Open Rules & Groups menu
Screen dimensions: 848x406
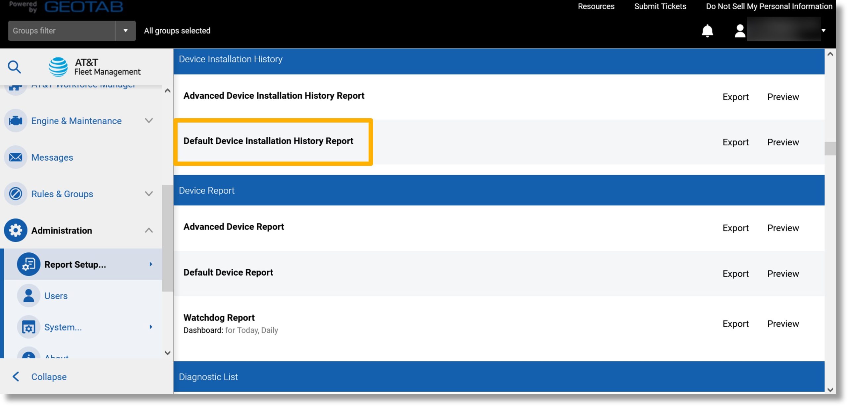pos(62,194)
